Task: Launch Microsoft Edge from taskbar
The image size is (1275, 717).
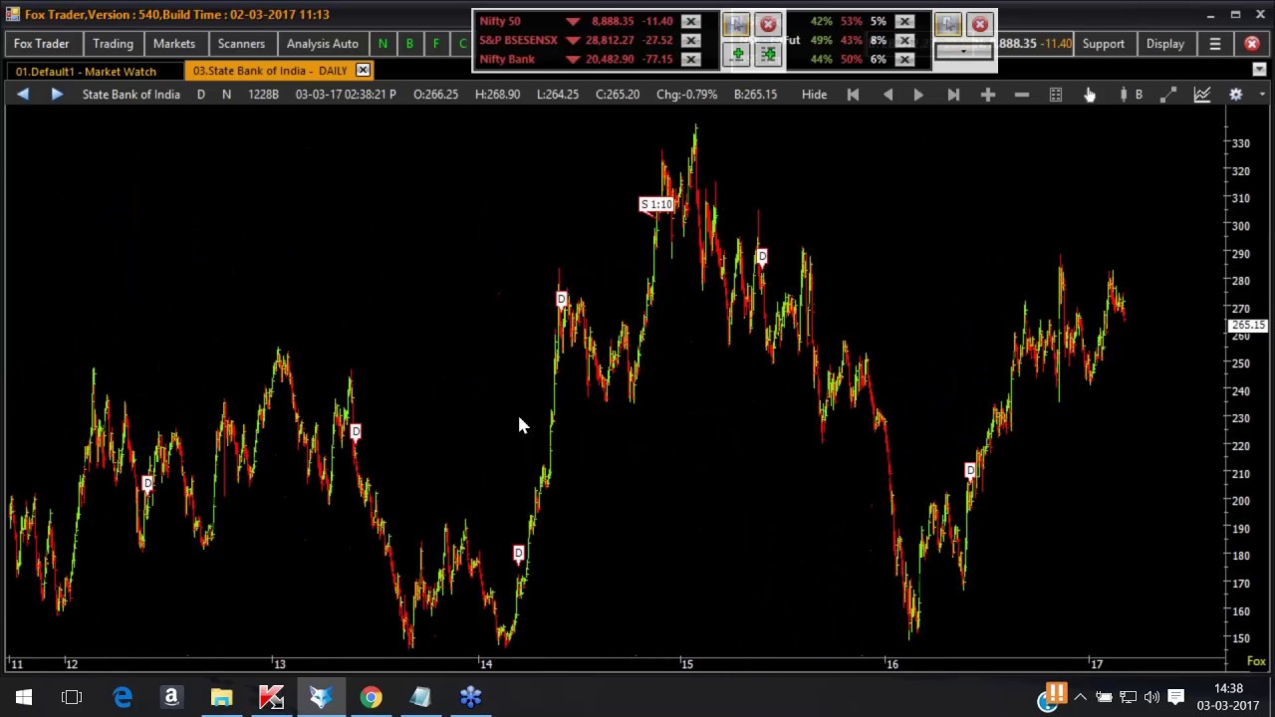Action: (122, 697)
